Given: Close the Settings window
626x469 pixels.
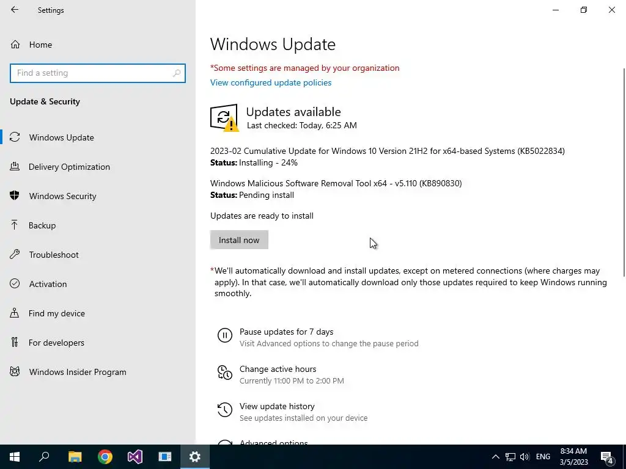Looking at the screenshot, I should pyautogui.click(x=611, y=10).
